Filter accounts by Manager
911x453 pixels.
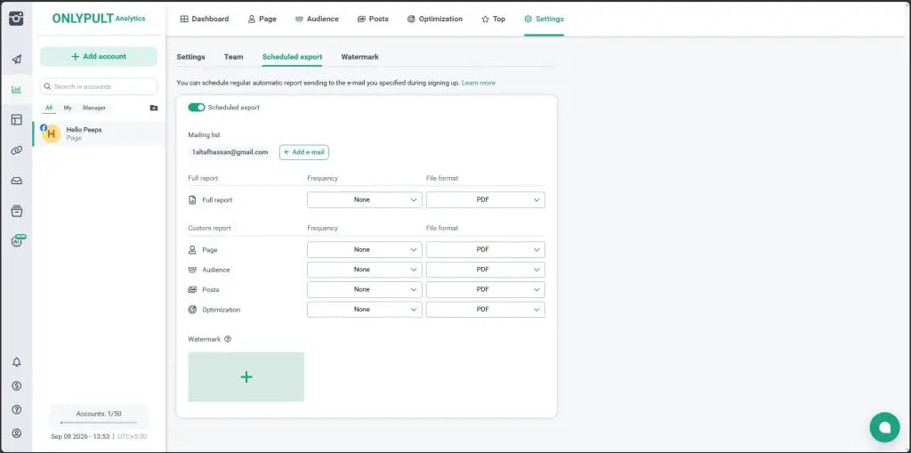point(94,108)
